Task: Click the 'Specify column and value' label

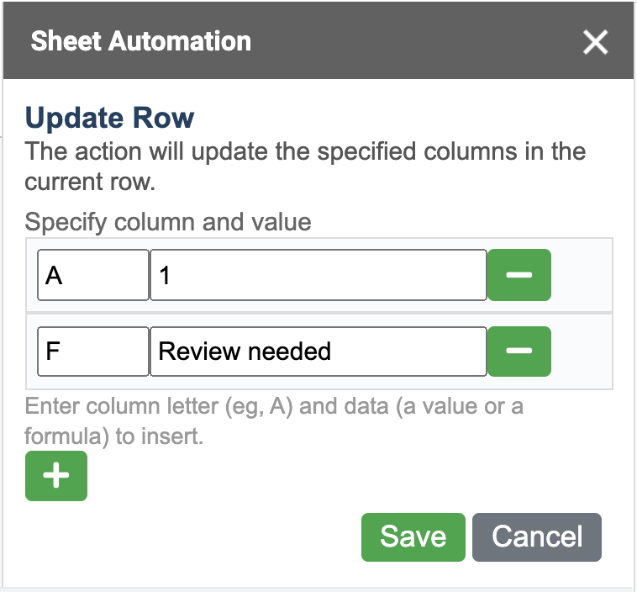Action: (x=168, y=222)
